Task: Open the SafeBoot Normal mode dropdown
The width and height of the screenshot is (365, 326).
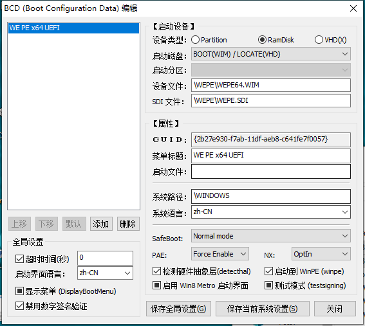Action: coord(271,236)
